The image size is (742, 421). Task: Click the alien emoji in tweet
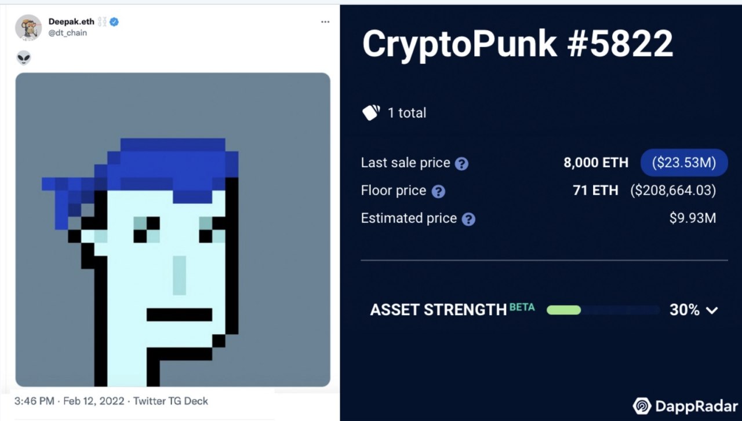click(x=24, y=57)
